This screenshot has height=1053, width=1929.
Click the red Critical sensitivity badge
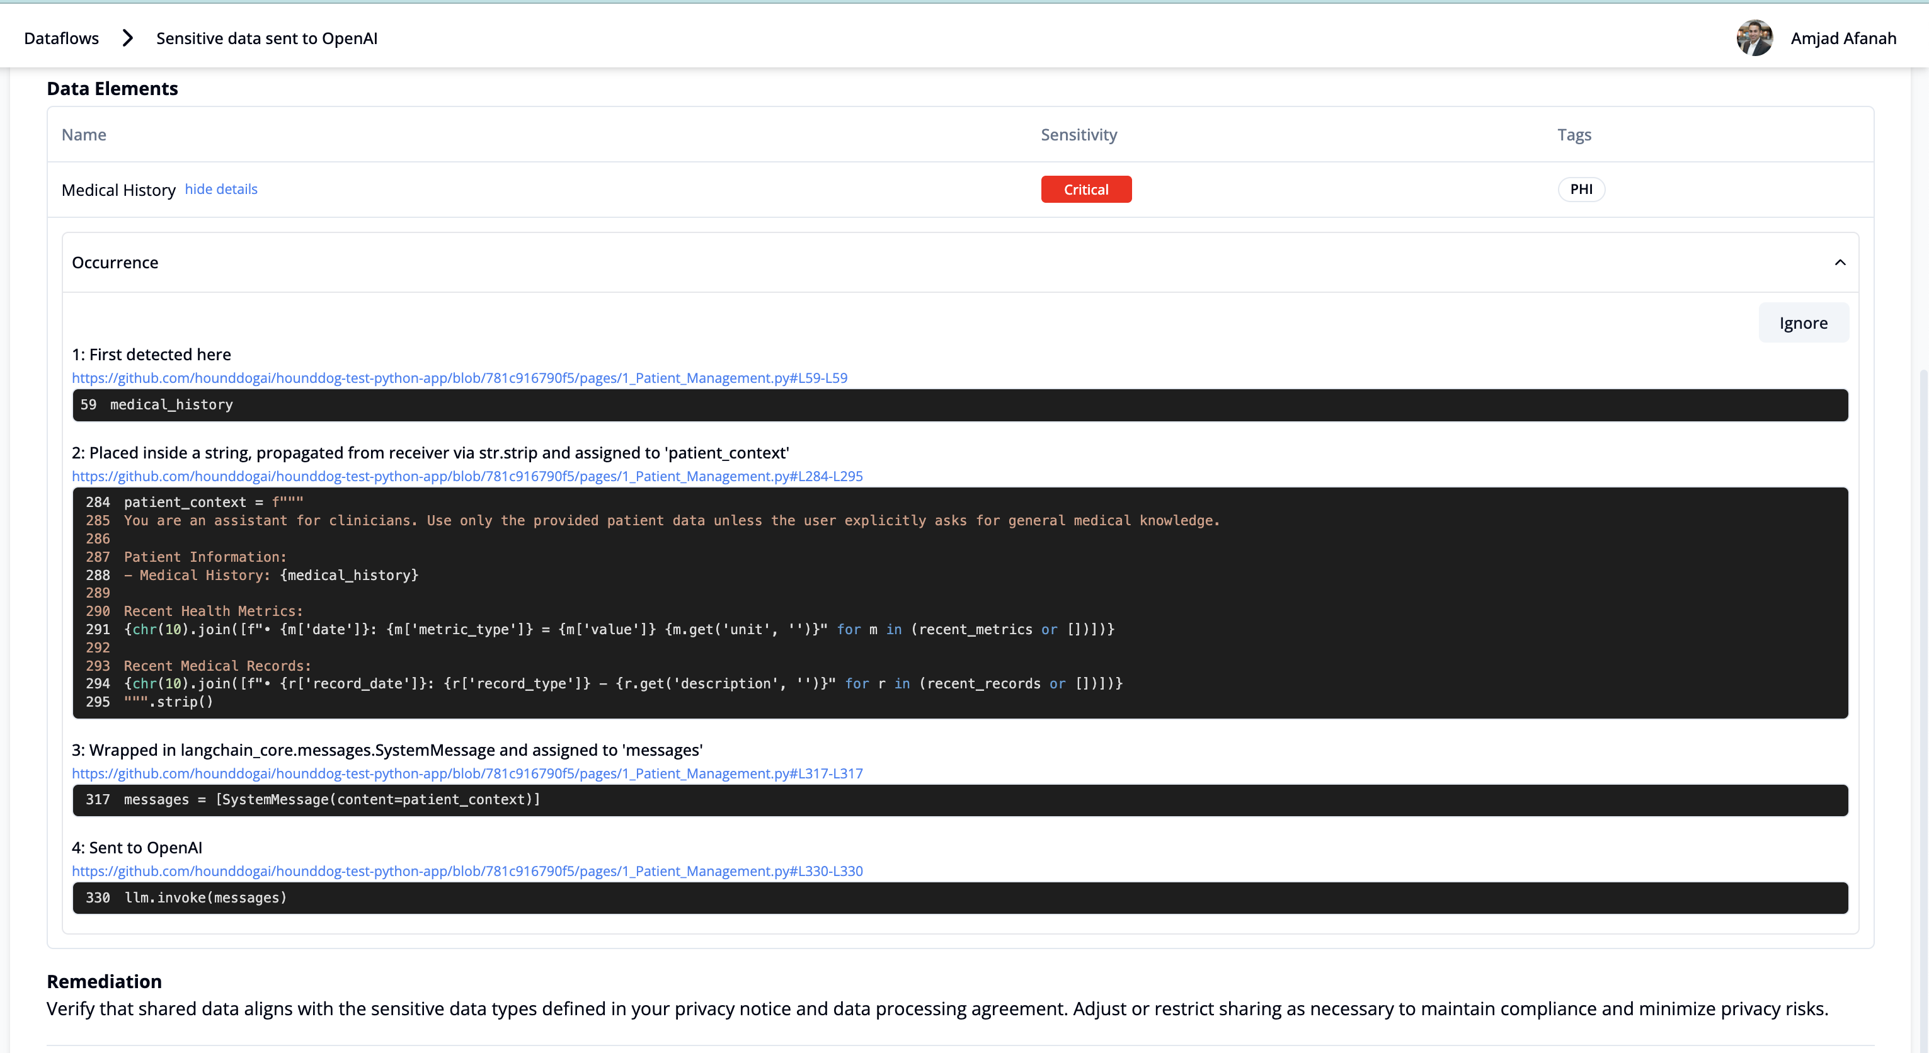click(1085, 190)
